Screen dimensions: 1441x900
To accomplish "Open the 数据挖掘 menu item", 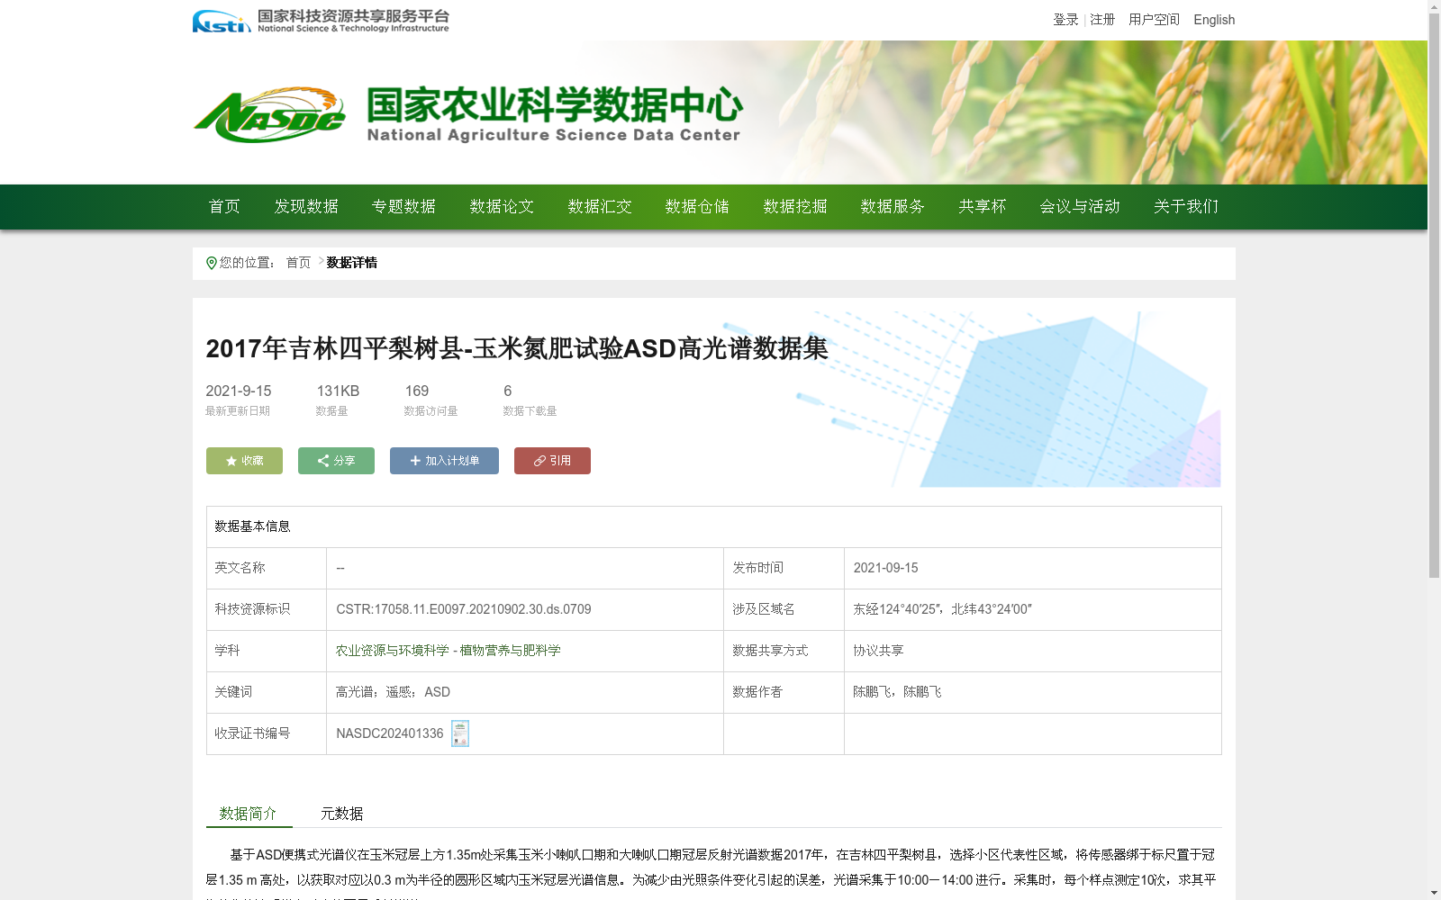I will pyautogui.click(x=795, y=207).
